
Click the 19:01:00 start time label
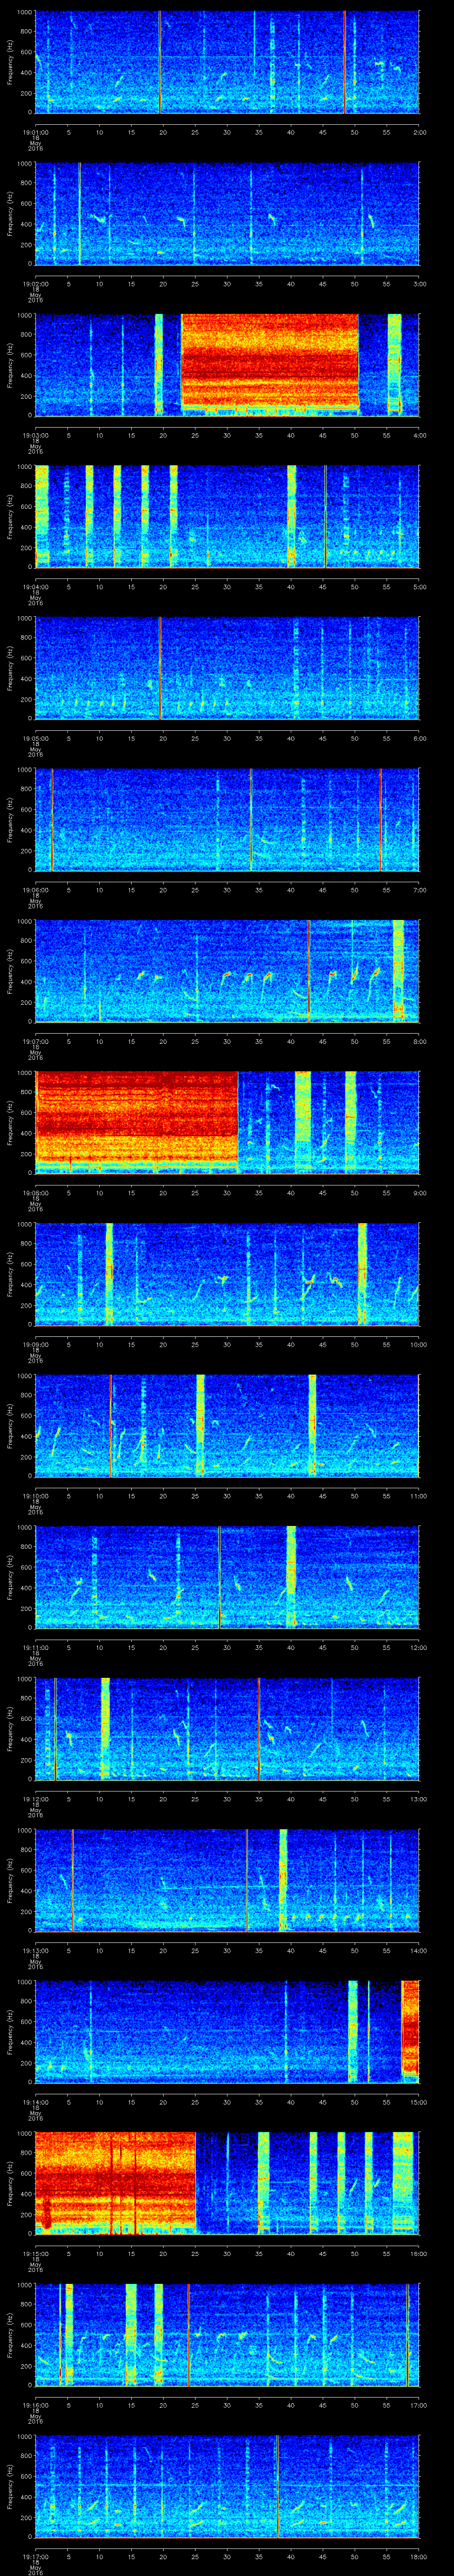[x=35, y=132]
